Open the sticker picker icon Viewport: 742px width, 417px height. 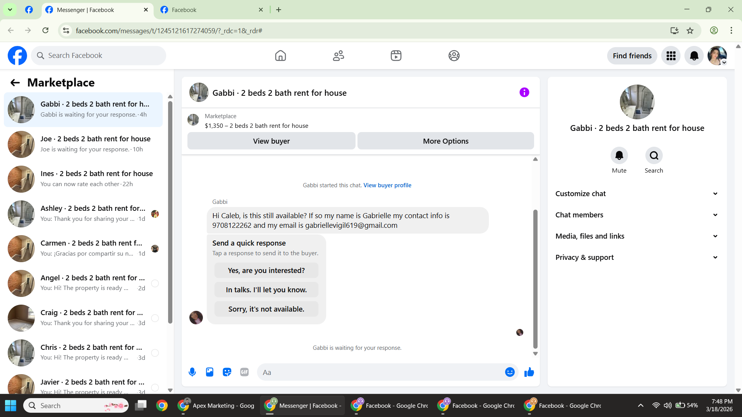[x=227, y=372]
